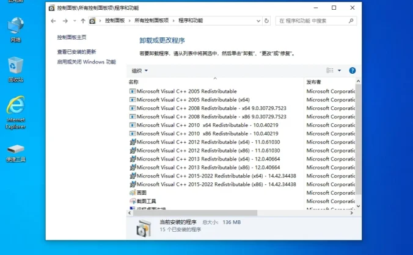The image size is (413, 255).
Task: Click the vertical scrollbar down arrow
Action: point(358,206)
